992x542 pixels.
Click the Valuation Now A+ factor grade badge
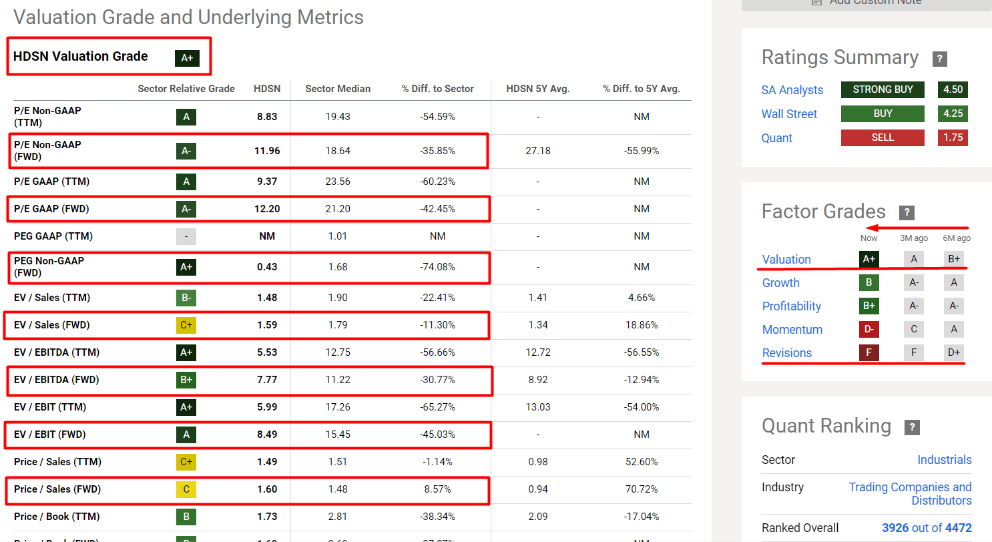coord(869,259)
